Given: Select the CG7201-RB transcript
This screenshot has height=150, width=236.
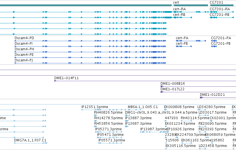Looking at the screenshot, I should click(x=222, y=17).
